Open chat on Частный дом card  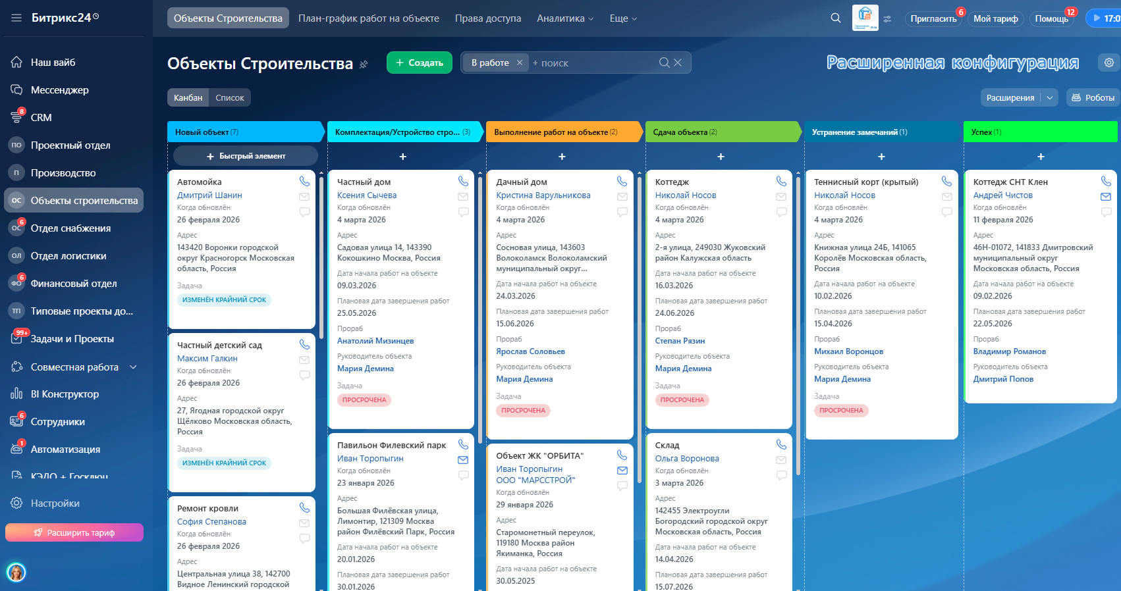point(464,212)
